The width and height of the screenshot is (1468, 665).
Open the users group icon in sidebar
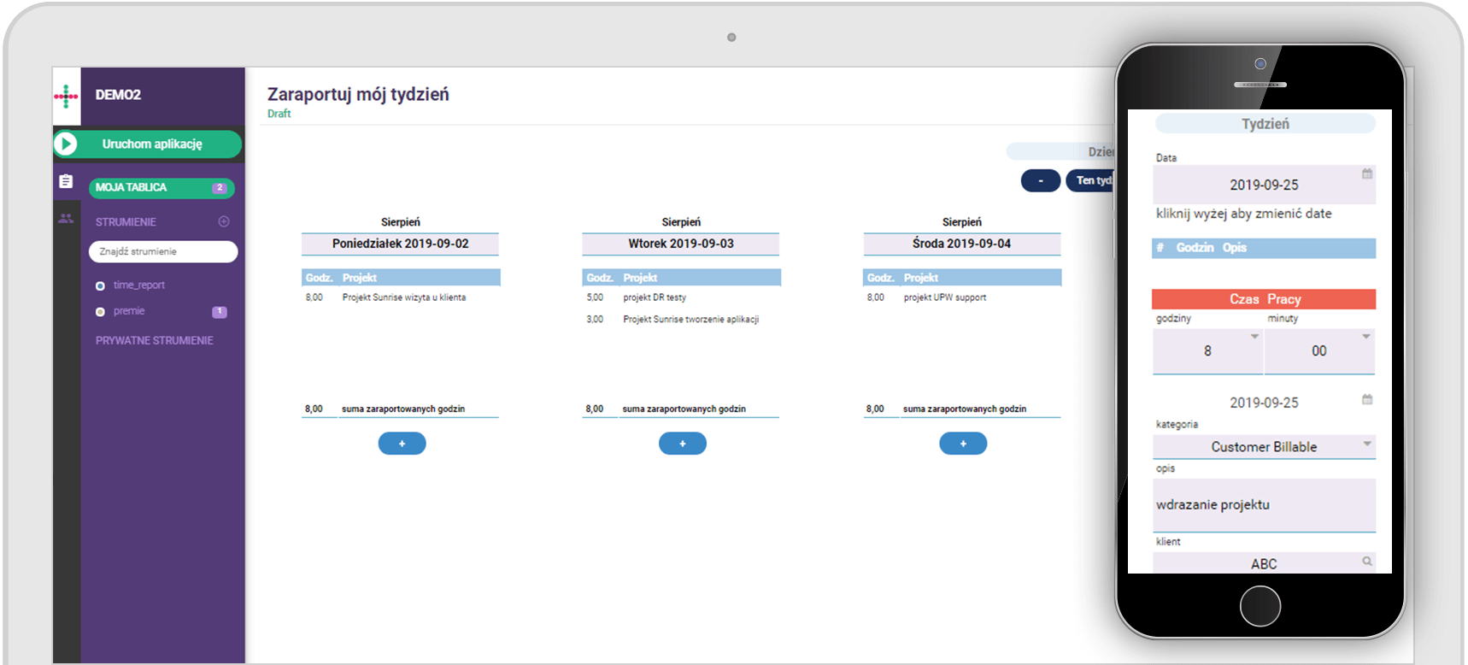[66, 219]
